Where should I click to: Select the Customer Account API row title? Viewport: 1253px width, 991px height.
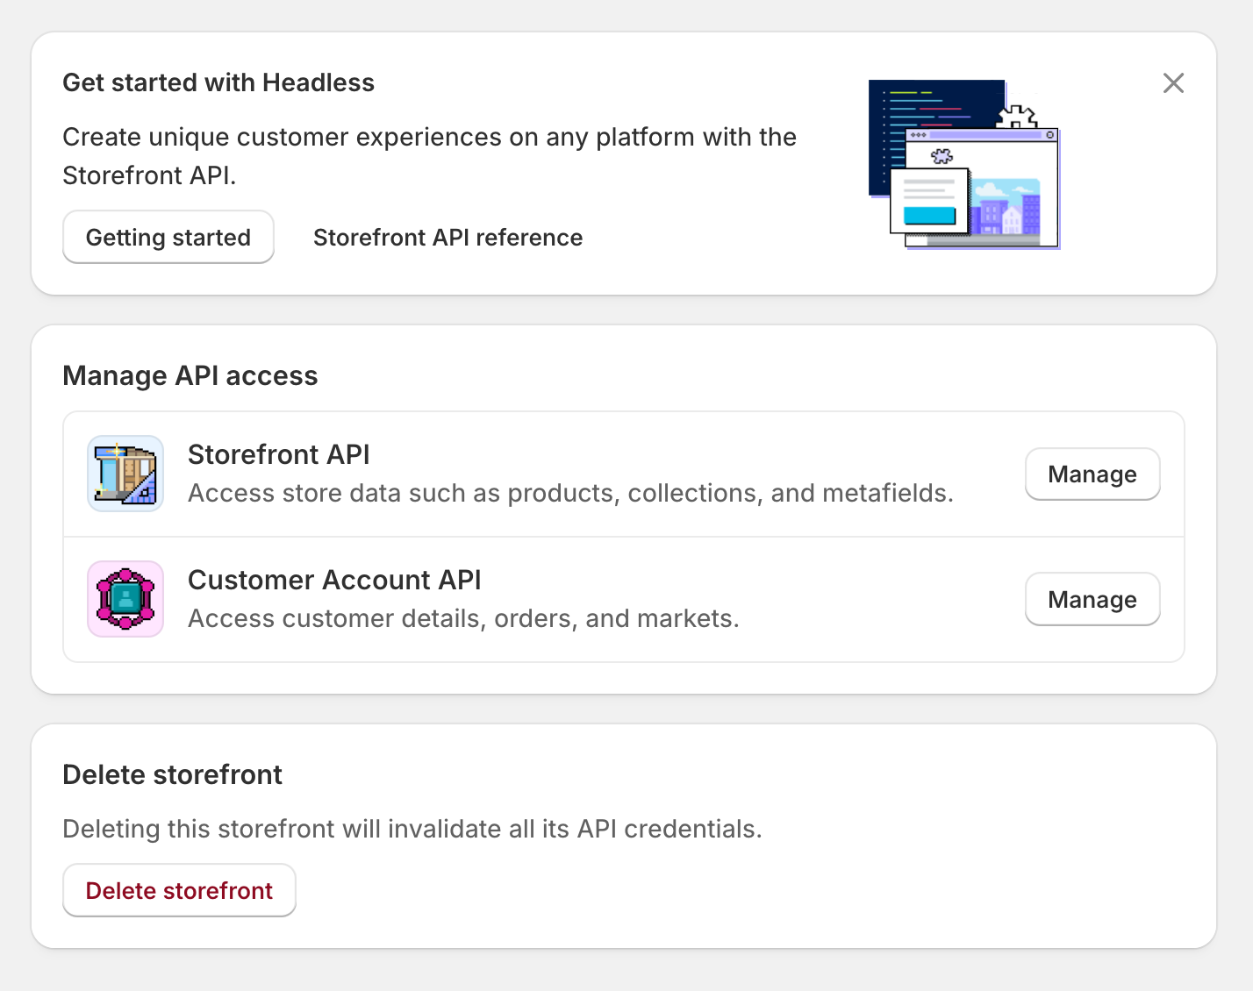(x=334, y=580)
